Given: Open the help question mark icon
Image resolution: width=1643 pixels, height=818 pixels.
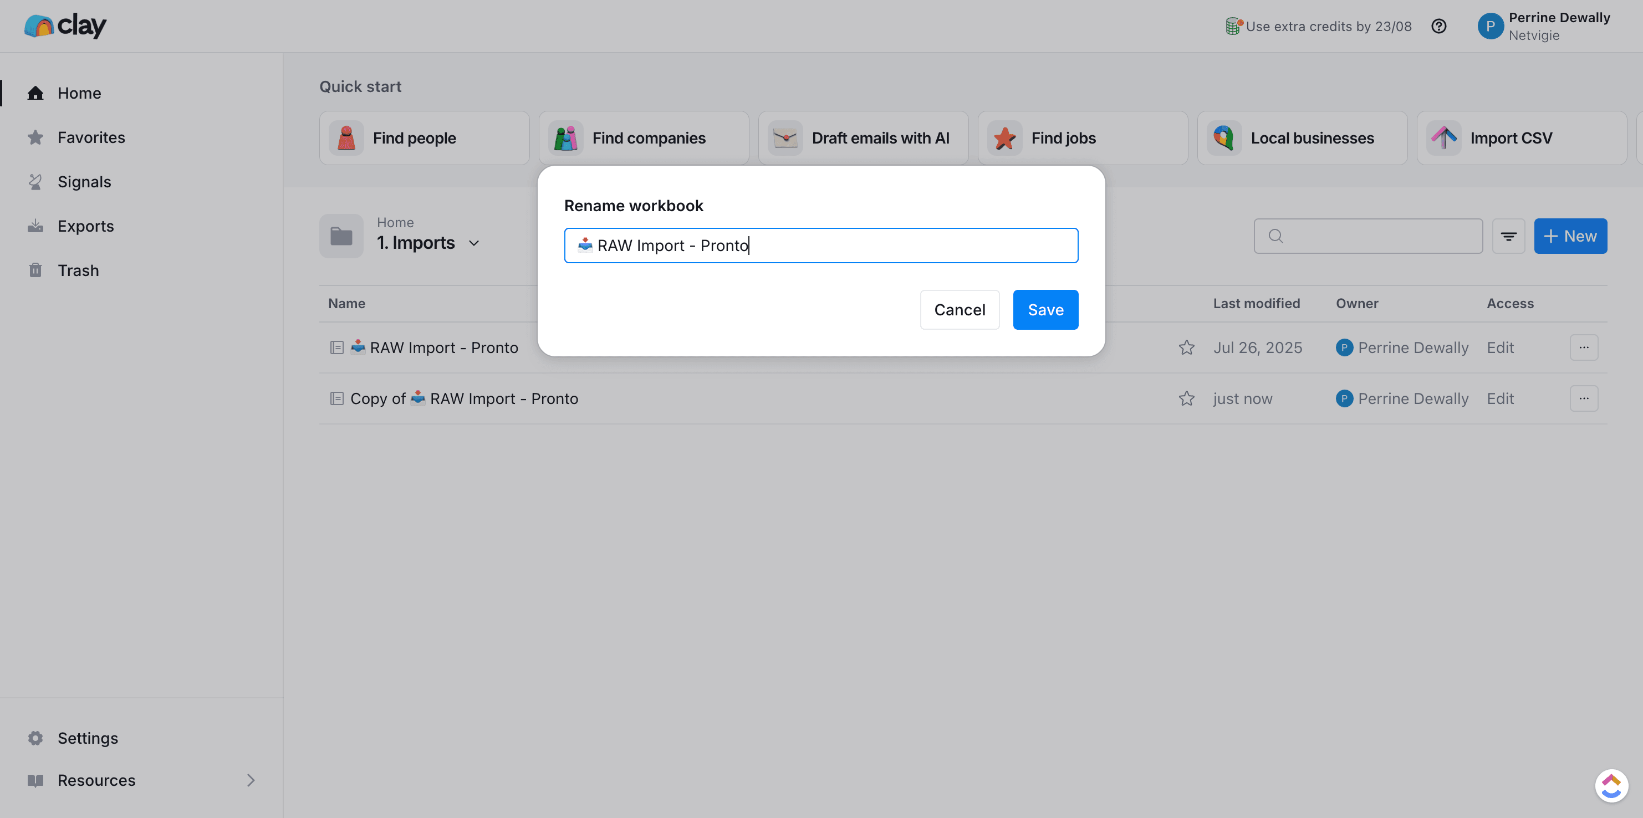Looking at the screenshot, I should point(1438,26).
